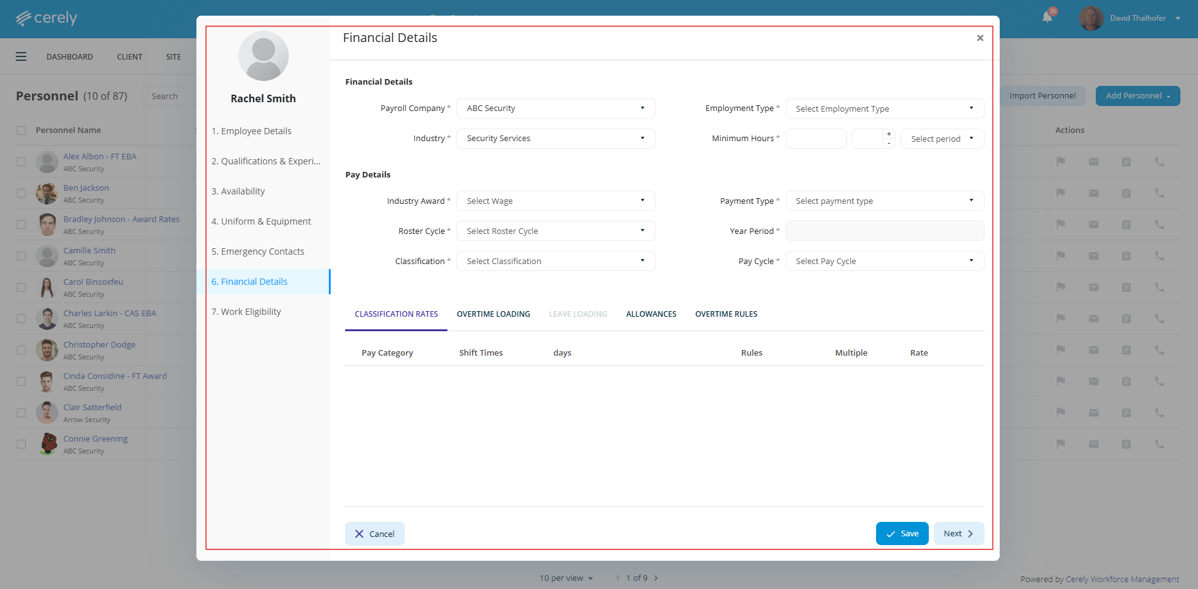The image size is (1198, 589).
Task: Tick the checkbox for Ben Jackson
Action: pos(21,193)
